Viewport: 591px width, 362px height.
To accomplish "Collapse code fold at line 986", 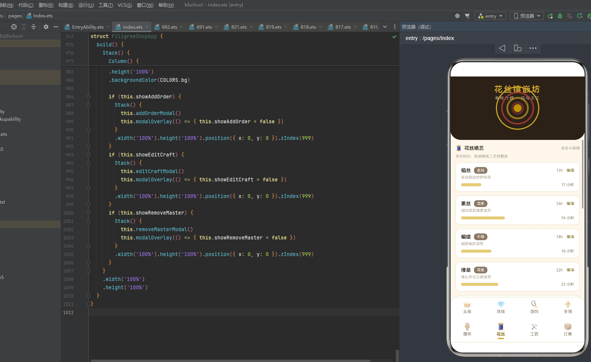I will click(89, 97).
